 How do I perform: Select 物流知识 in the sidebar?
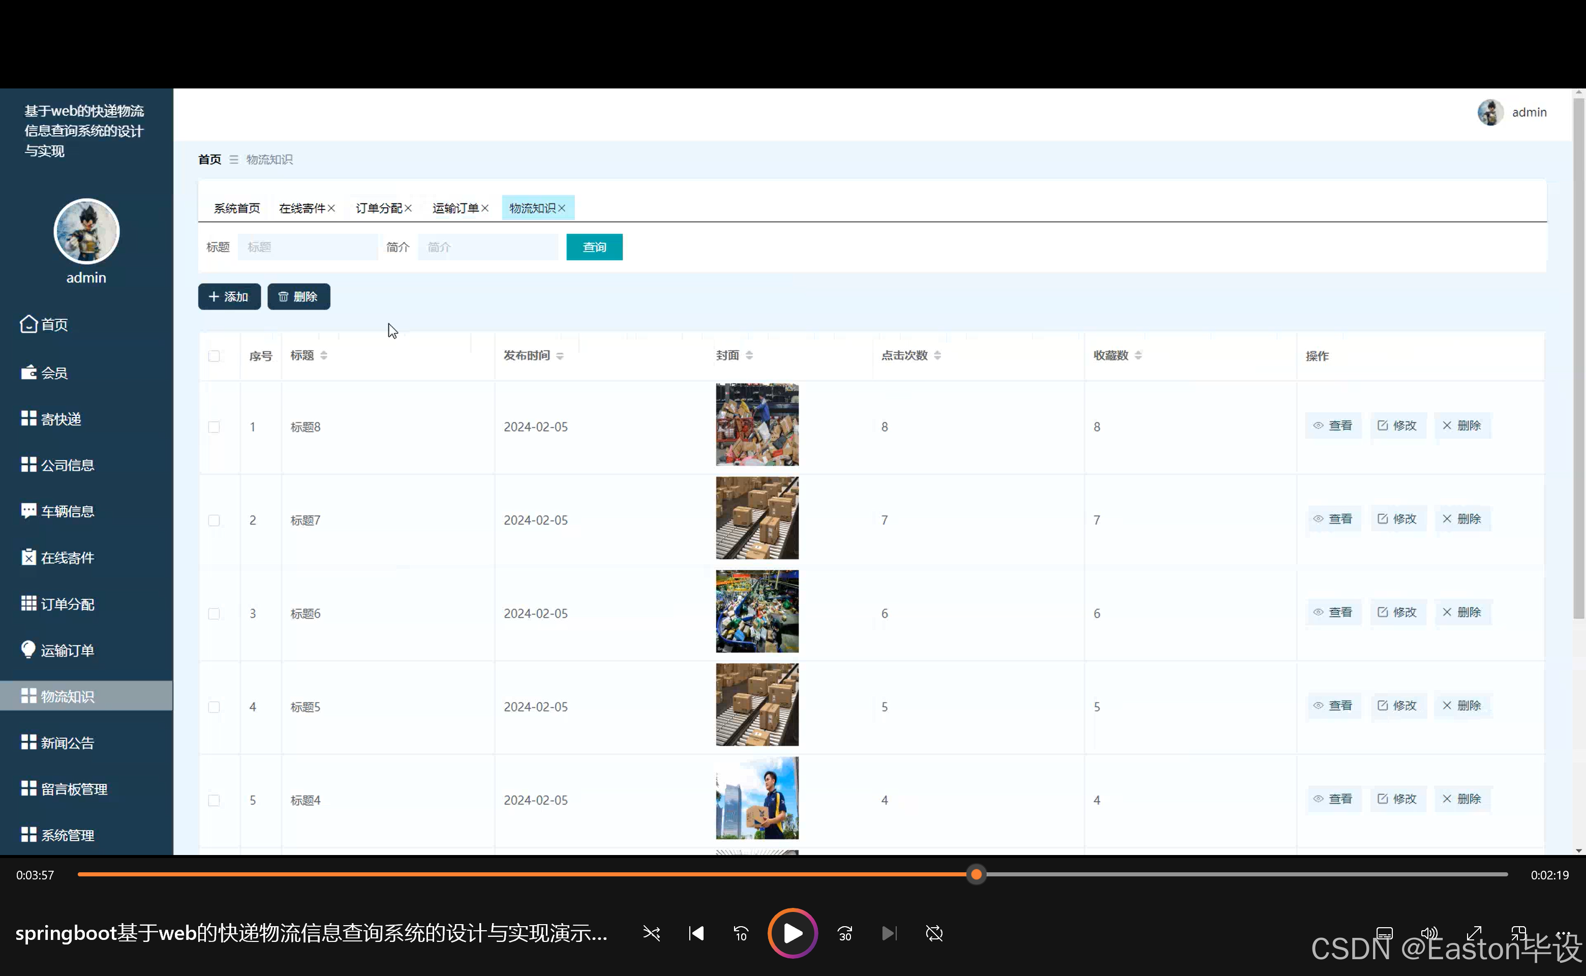click(86, 696)
